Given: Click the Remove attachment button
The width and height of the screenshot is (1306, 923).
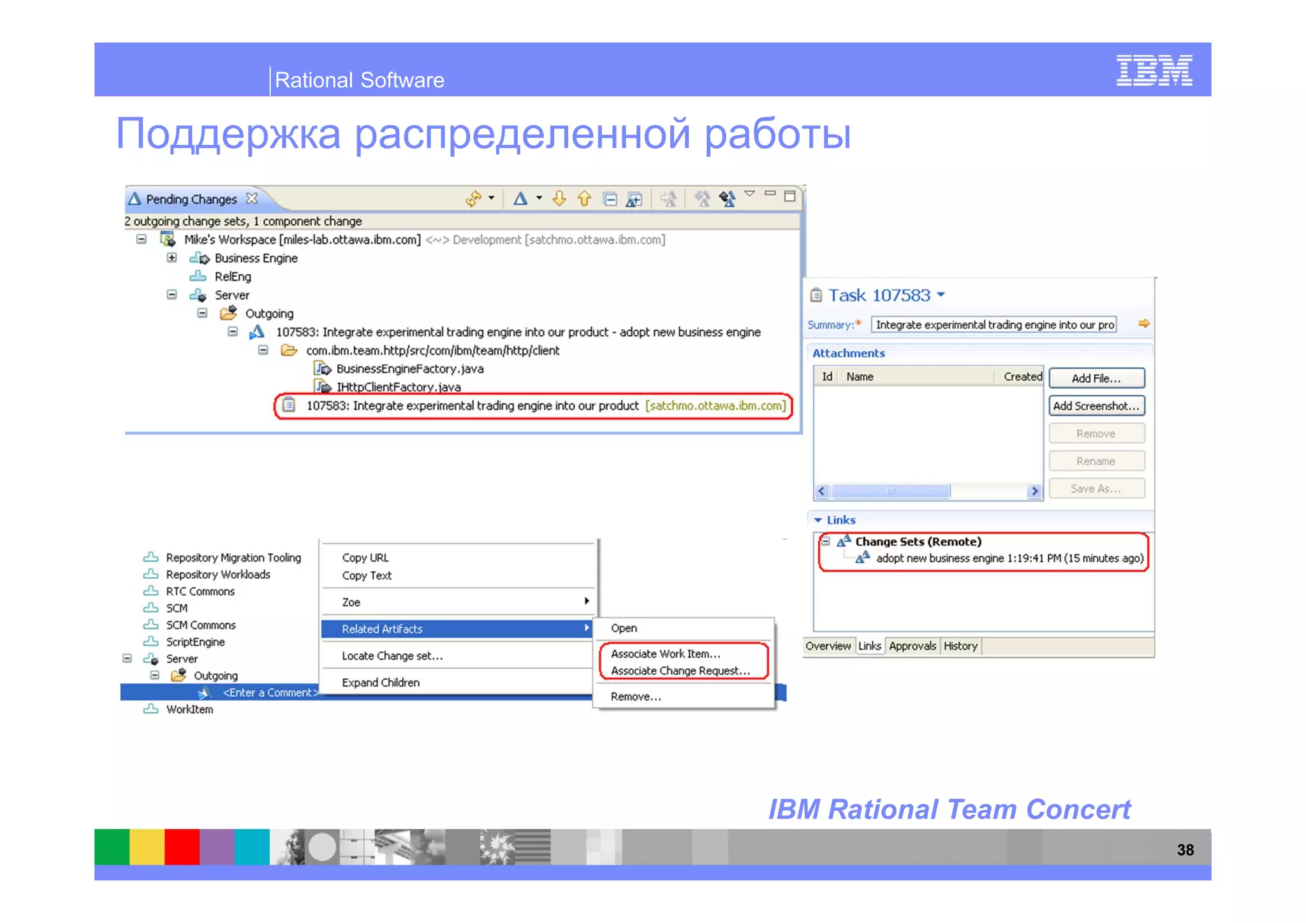Looking at the screenshot, I should pyautogui.click(x=1096, y=433).
